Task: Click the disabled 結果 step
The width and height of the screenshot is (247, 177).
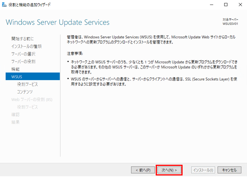Action: coord(15,122)
